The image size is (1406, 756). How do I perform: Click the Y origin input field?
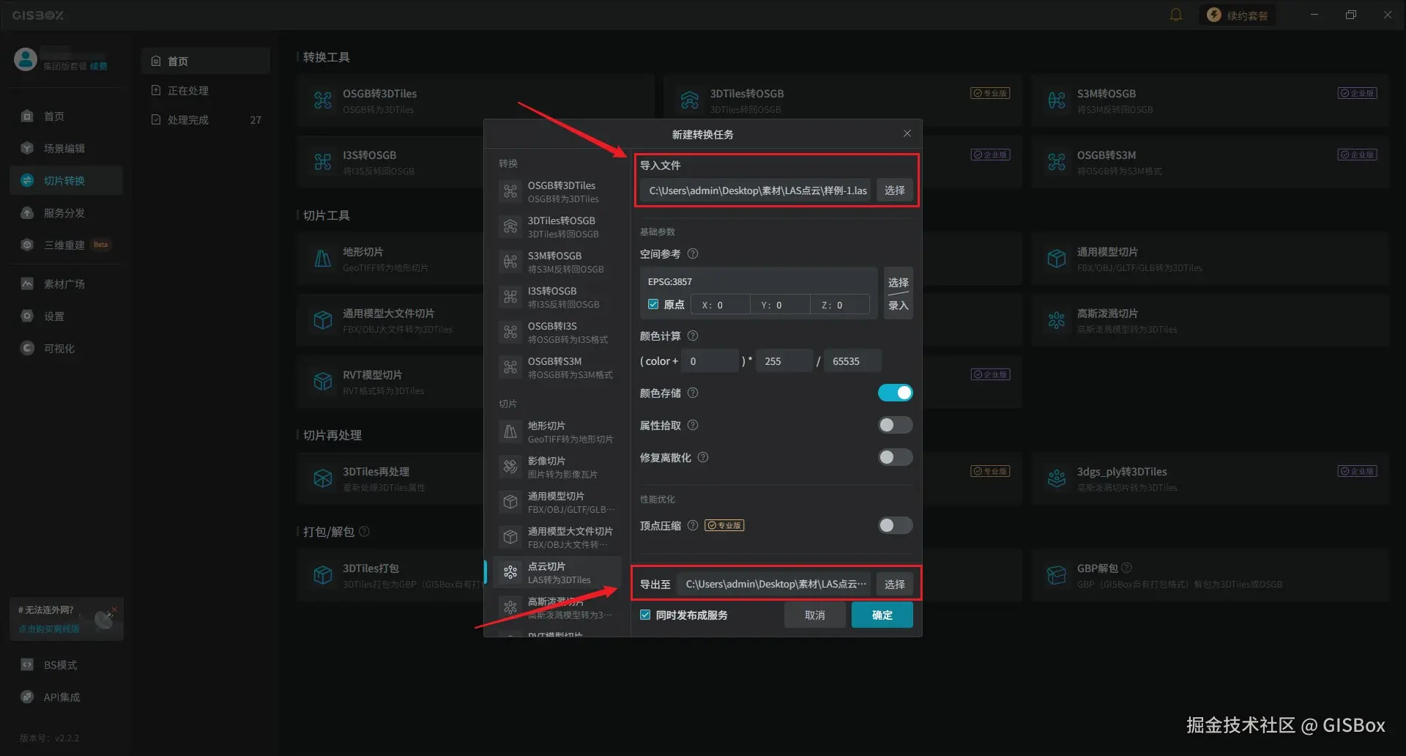(x=780, y=305)
